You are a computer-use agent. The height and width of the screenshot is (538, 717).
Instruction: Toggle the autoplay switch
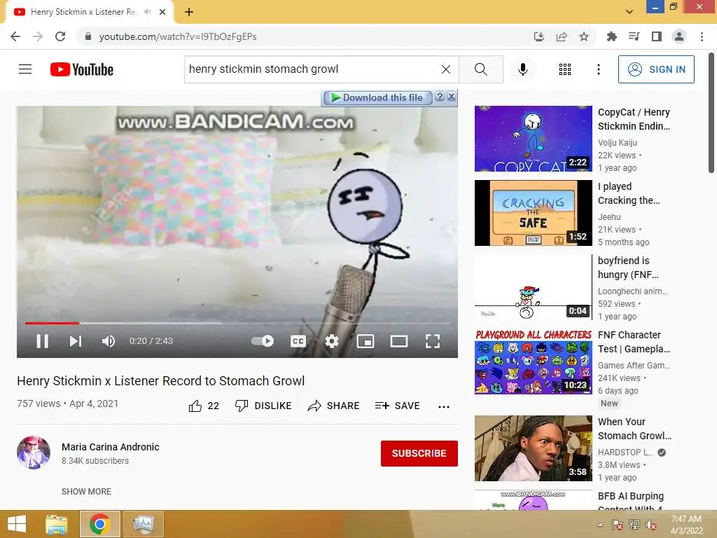coord(263,341)
